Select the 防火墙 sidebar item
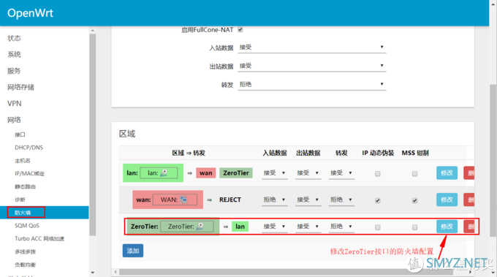 point(45,213)
